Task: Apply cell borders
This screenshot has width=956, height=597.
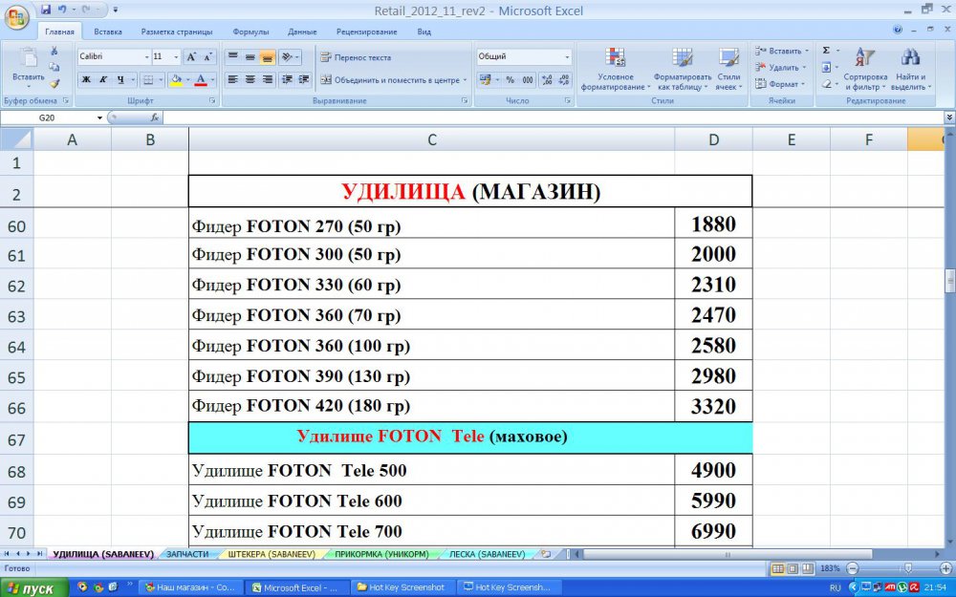Action: coord(147,80)
